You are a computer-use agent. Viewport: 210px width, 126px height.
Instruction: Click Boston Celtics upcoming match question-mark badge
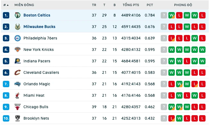pyautogui.click(x=164, y=15)
